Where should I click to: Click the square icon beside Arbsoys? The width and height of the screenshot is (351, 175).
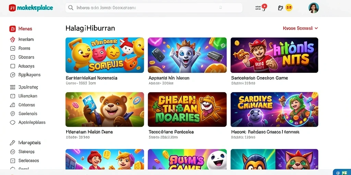[x=13, y=66]
